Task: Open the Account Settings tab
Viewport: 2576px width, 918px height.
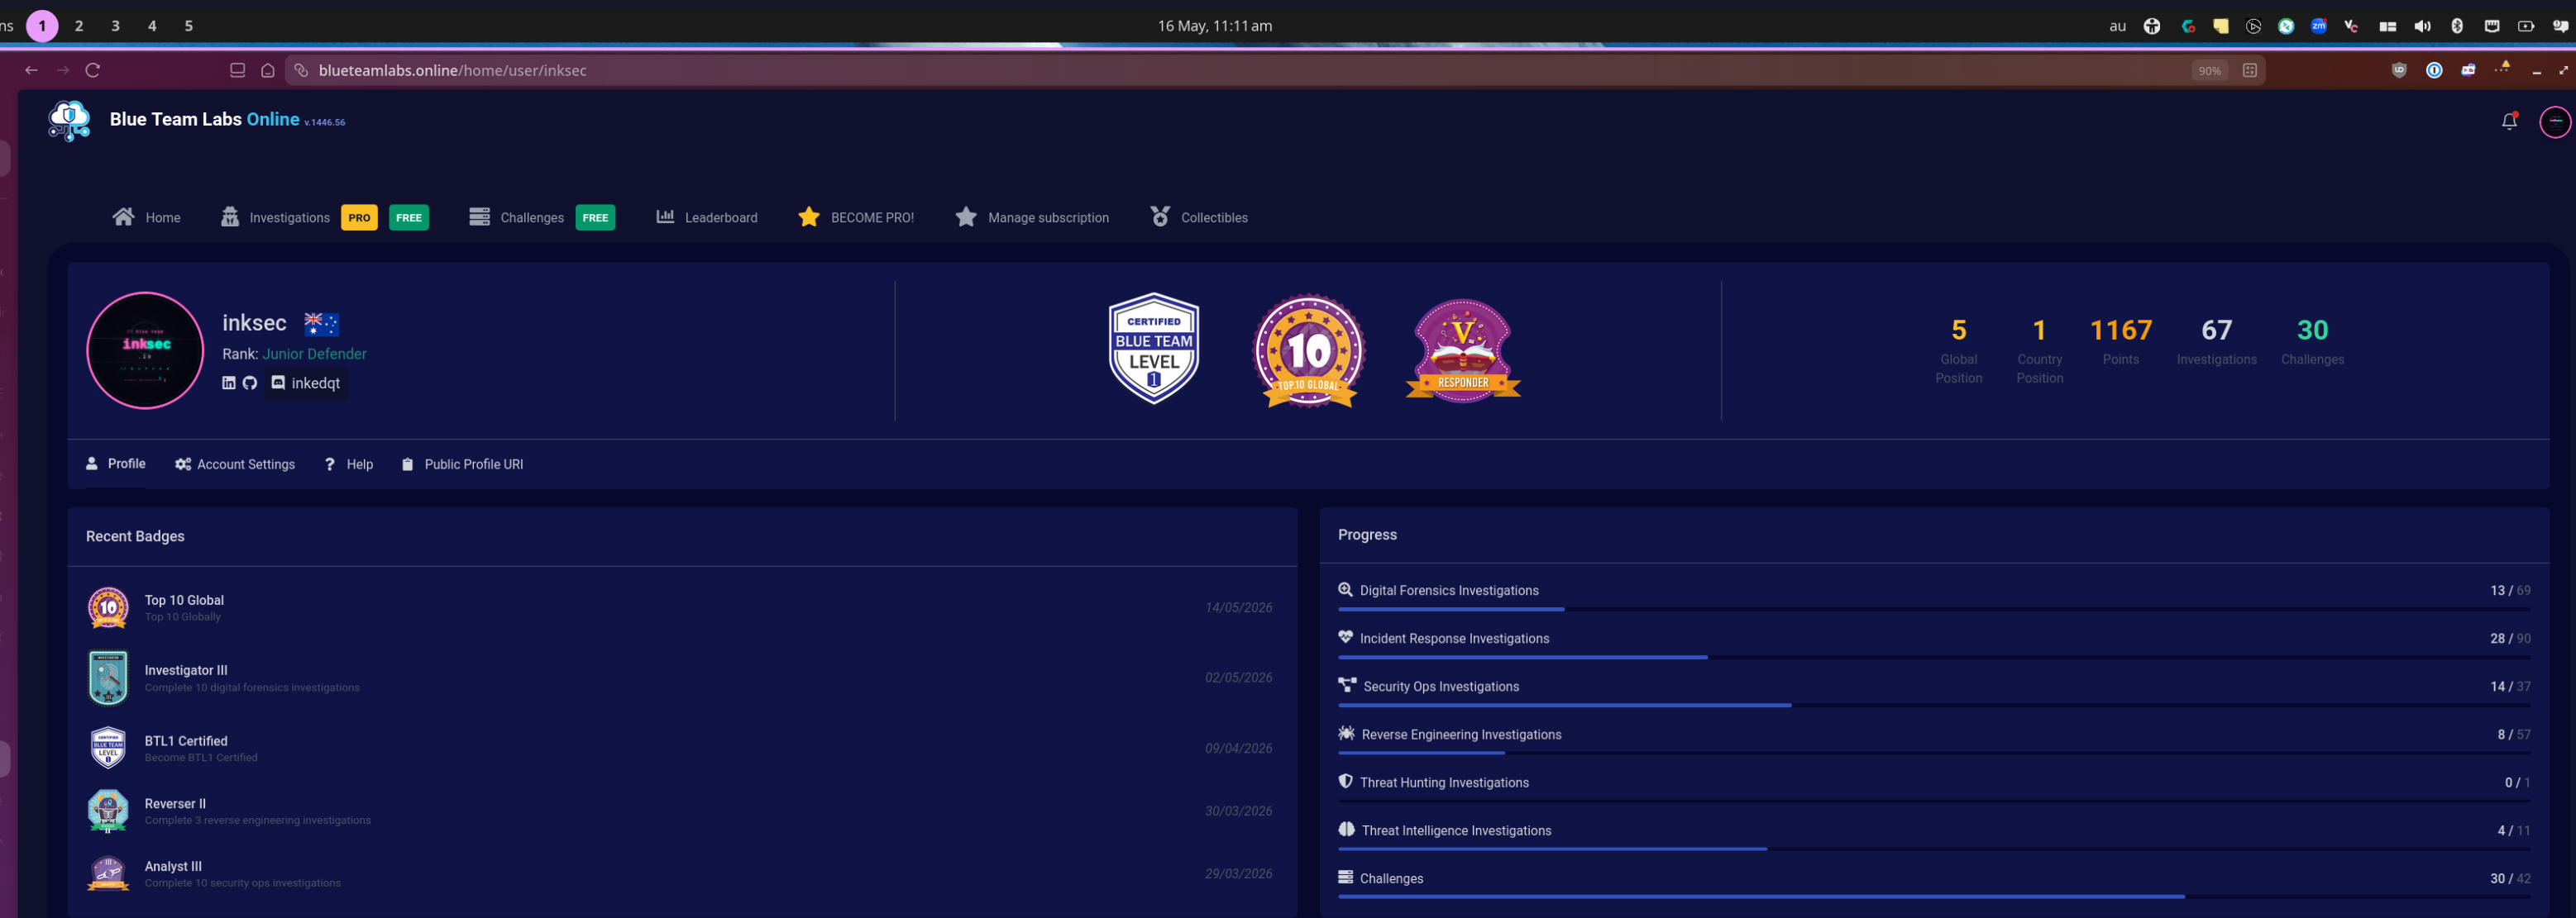Action: [x=235, y=464]
